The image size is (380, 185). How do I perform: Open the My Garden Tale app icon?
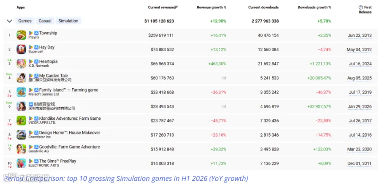(22, 78)
